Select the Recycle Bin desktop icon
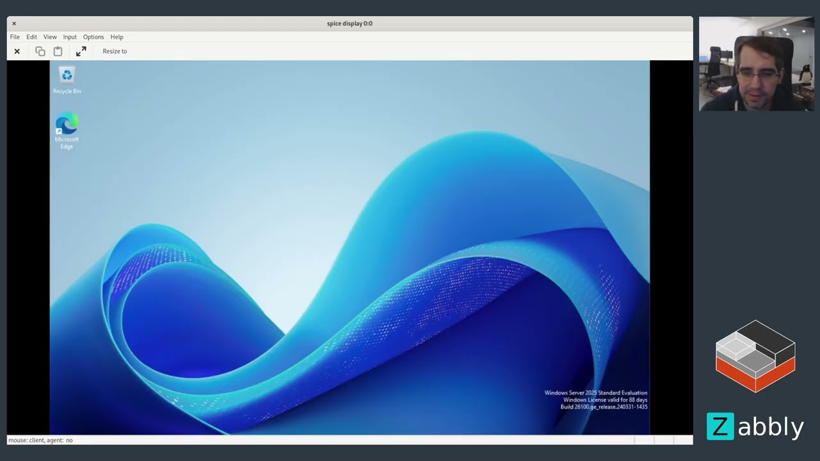Viewport: 820px width, 461px height. [67, 79]
